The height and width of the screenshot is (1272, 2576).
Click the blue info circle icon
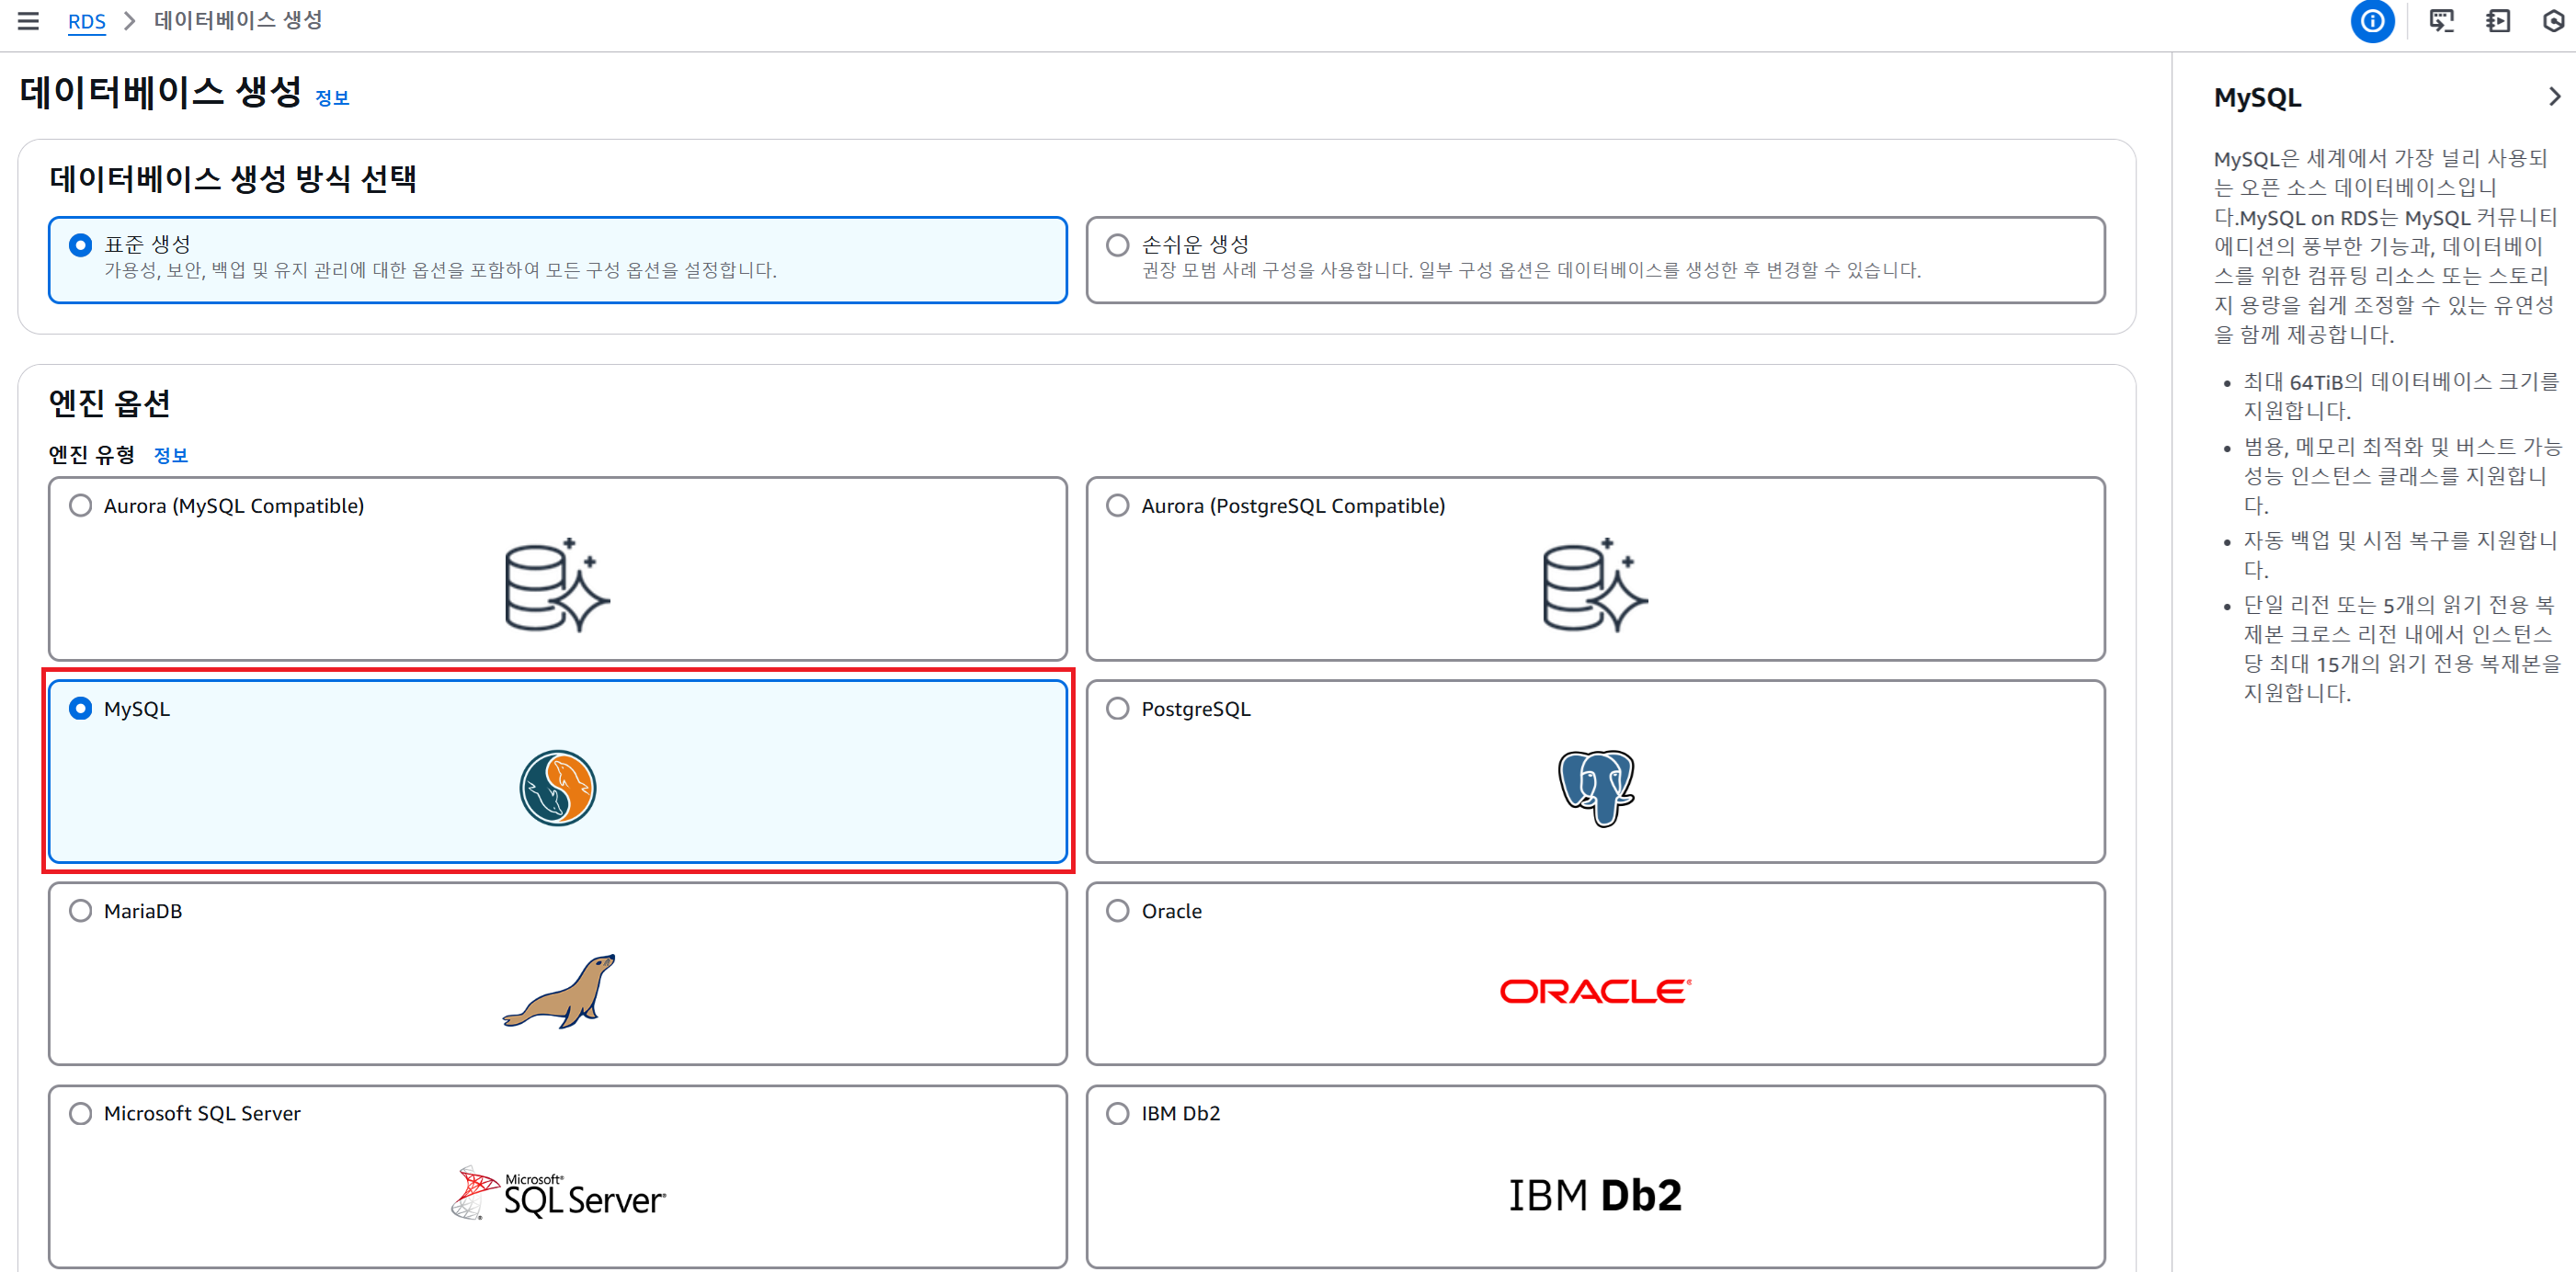[x=2371, y=21]
